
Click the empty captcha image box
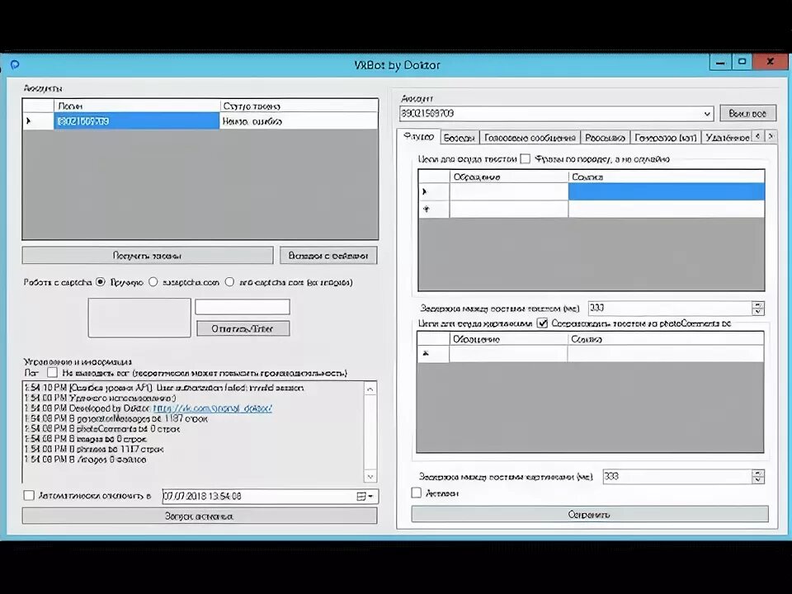[x=139, y=318]
